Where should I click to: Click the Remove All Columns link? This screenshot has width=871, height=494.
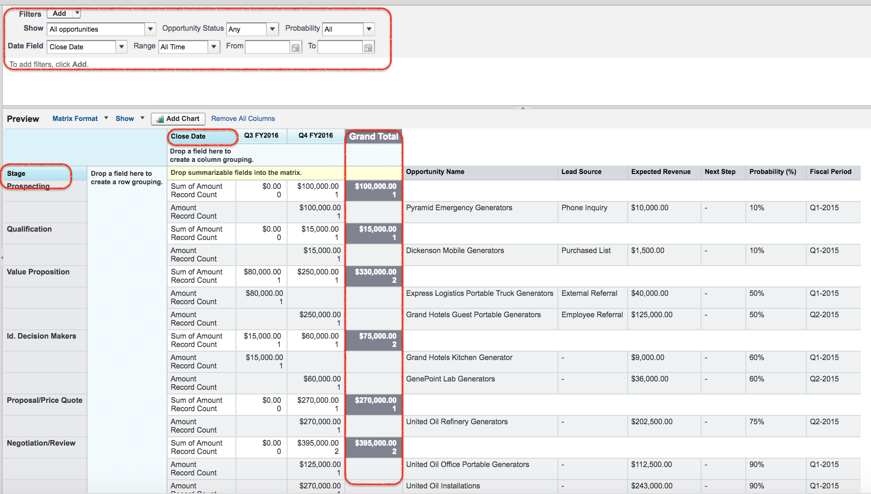(x=243, y=119)
